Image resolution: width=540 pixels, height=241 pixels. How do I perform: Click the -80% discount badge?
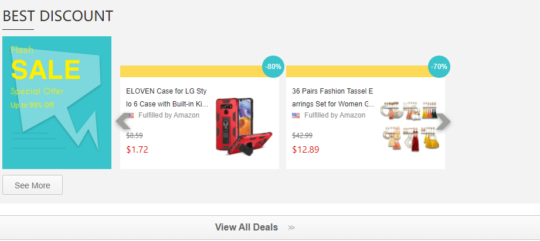[273, 67]
